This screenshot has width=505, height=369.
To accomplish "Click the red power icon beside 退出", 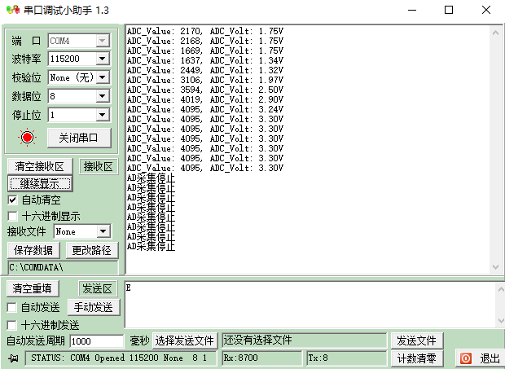I will 466,358.
